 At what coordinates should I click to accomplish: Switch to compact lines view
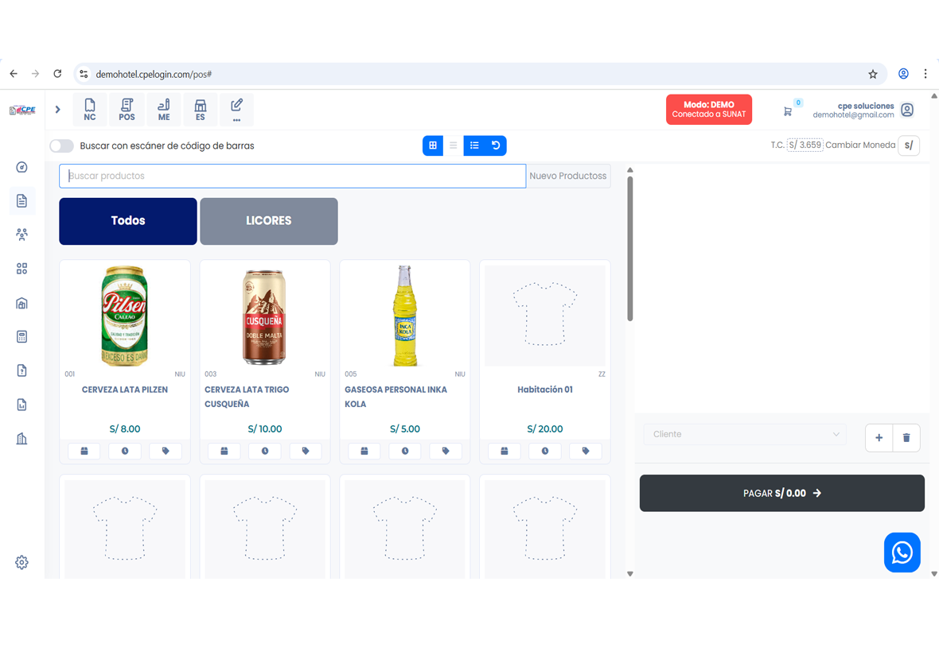(x=454, y=145)
